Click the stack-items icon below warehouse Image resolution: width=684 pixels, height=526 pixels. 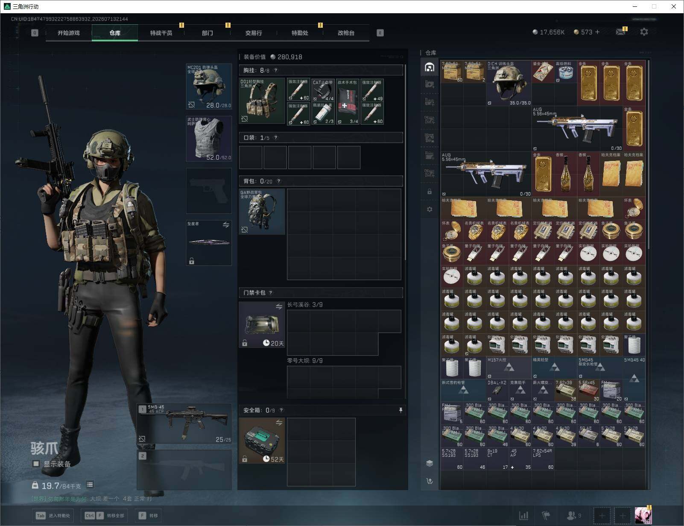tap(430, 463)
